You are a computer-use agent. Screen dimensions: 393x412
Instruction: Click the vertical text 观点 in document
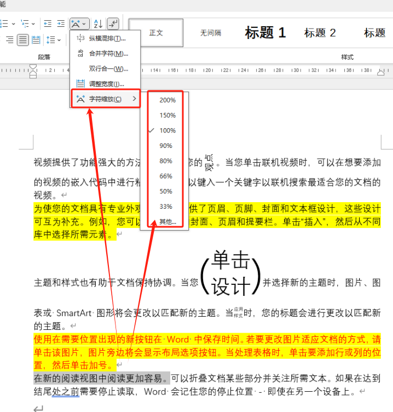tap(209, 163)
